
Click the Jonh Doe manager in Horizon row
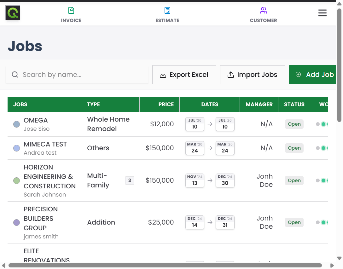[x=265, y=180]
